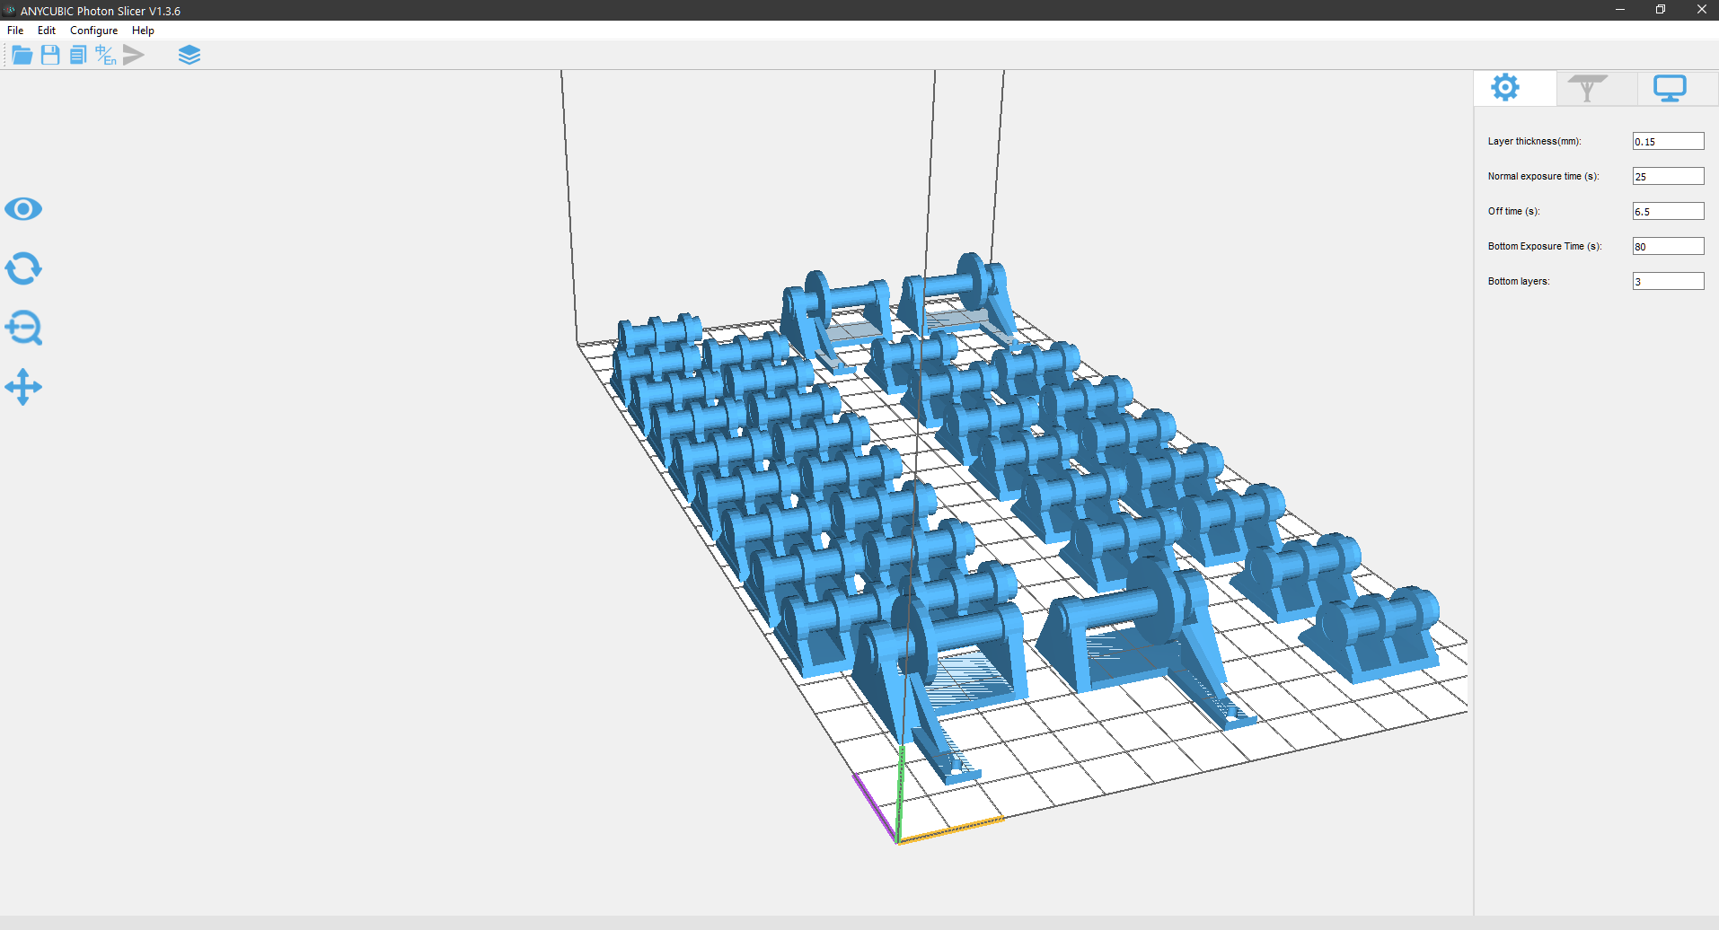Click the Layer thickness input field
The width and height of the screenshot is (1719, 930).
point(1668,141)
